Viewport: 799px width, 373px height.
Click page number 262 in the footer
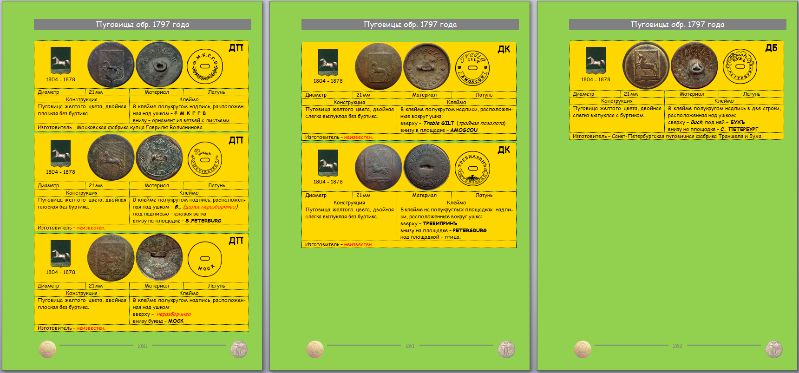coord(677,346)
